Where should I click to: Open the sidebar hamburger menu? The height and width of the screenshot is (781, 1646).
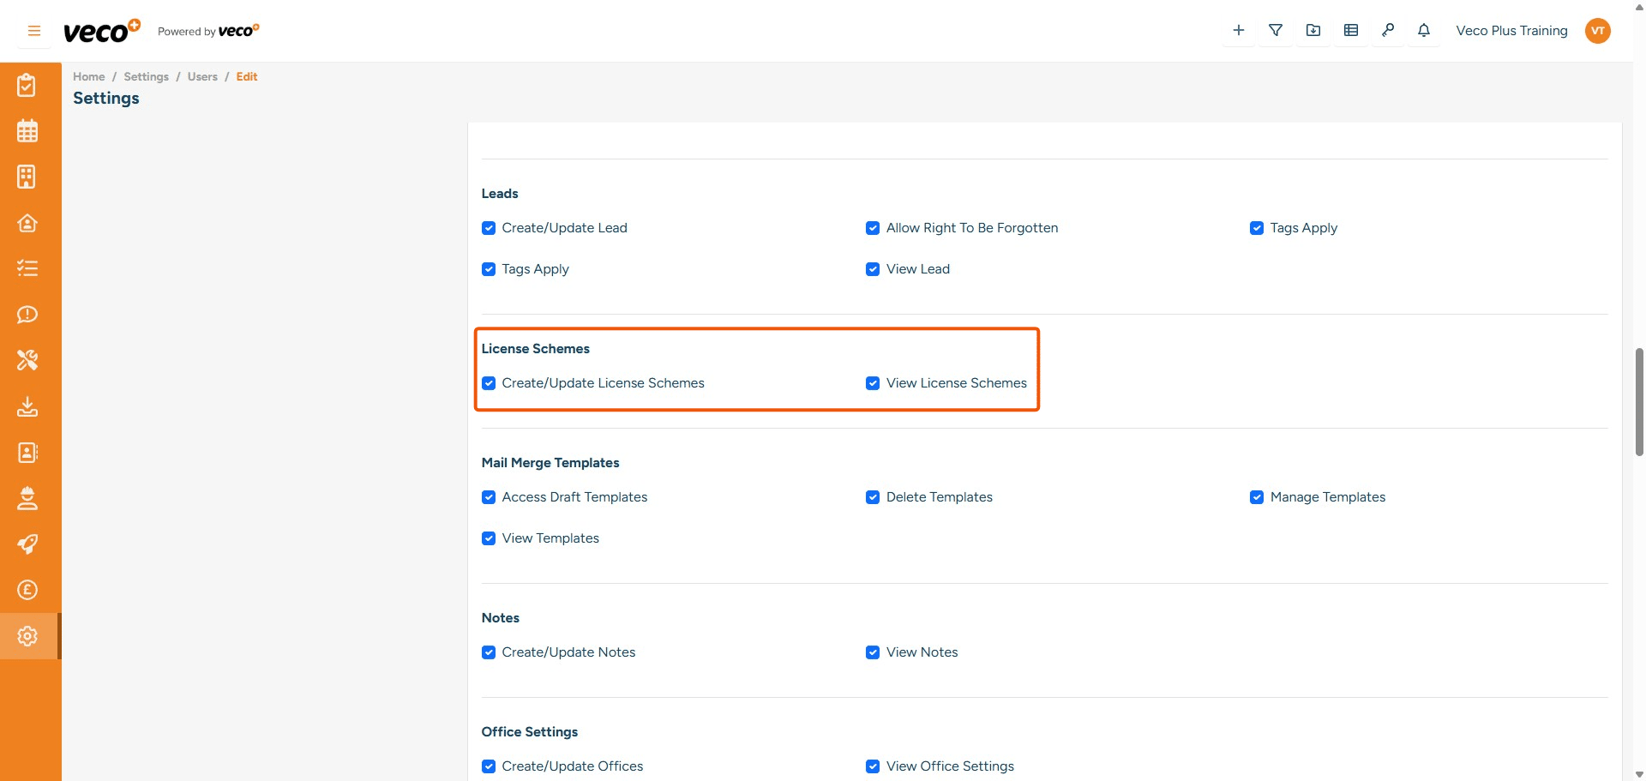click(x=33, y=30)
